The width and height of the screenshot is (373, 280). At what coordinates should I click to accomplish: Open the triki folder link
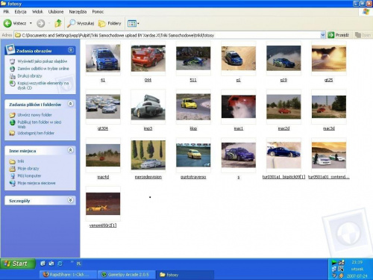coord(21,161)
